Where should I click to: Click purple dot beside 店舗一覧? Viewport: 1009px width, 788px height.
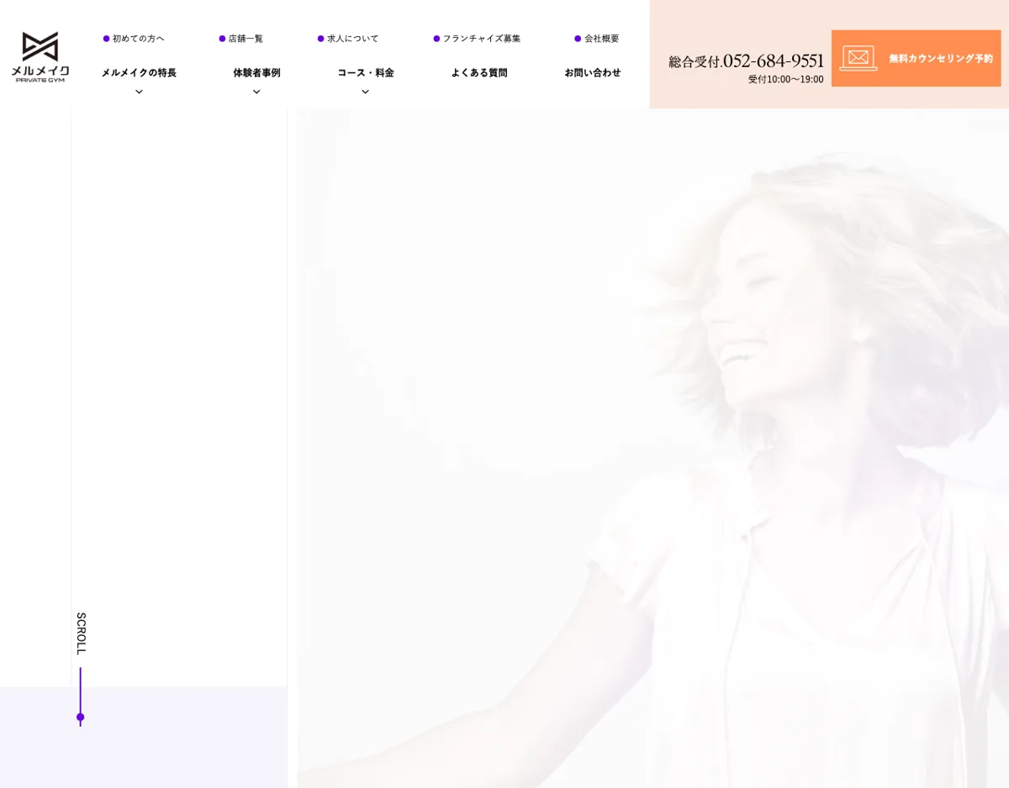[222, 39]
